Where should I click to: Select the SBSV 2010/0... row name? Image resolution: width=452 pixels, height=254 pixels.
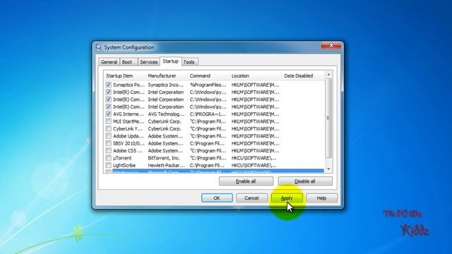pyautogui.click(x=129, y=143)
